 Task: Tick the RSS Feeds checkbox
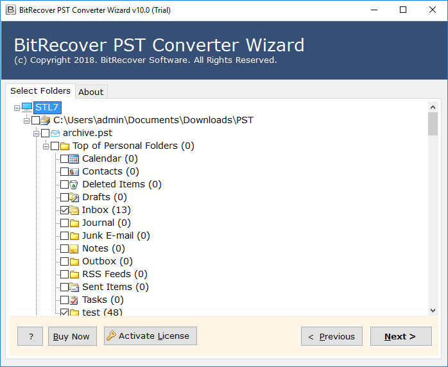point(65,275)
